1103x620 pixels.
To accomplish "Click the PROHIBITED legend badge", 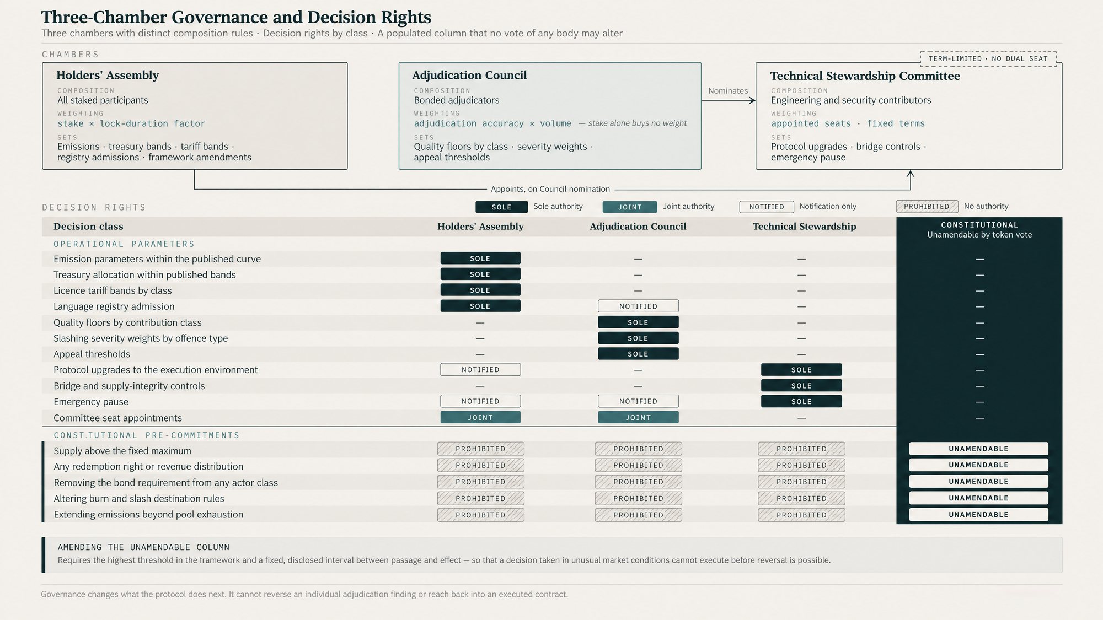I will pos(927,207).
